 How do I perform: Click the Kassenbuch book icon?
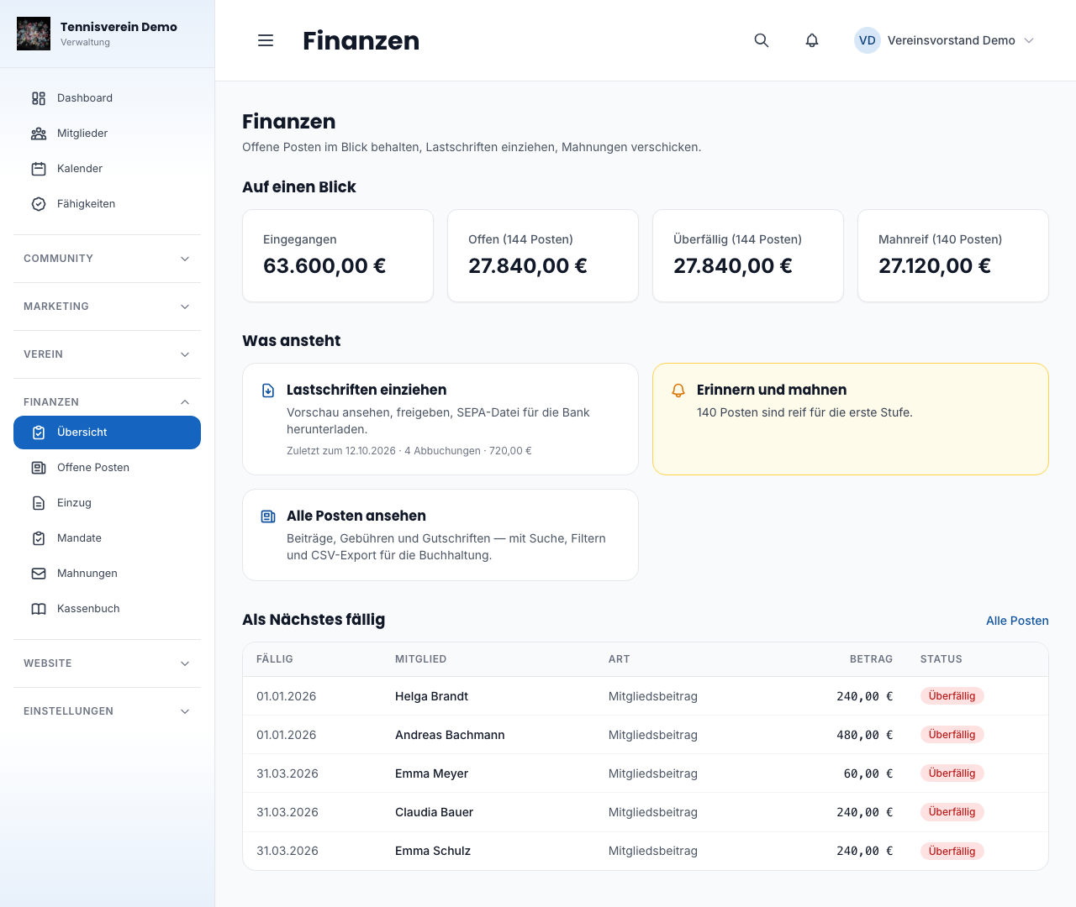click(39, 609)
